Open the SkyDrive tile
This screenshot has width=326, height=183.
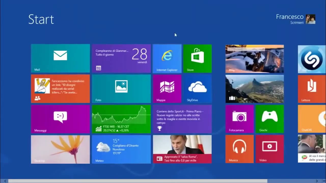pyautogui.click(x=197, y=89)
